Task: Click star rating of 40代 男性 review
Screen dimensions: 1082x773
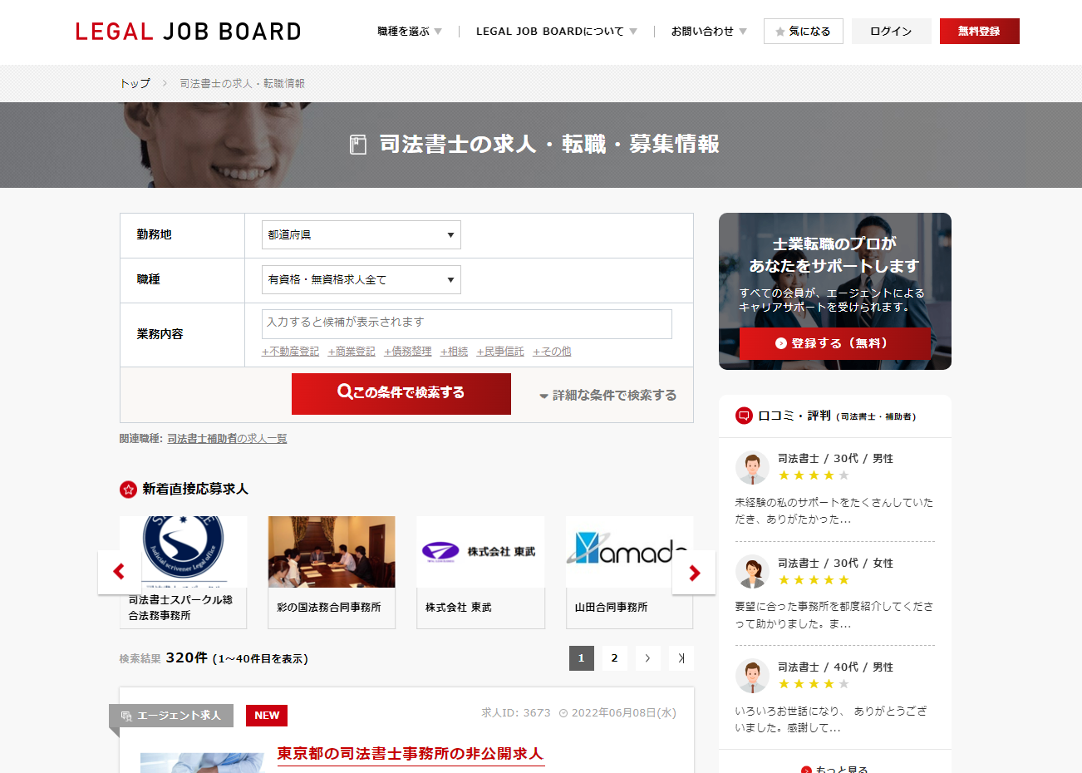Action: point(814,684)
